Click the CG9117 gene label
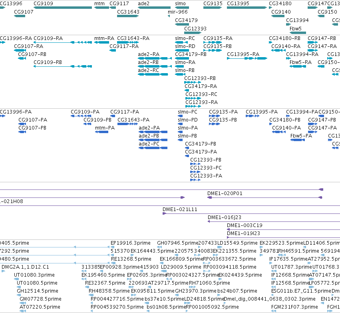The image size is (340, 313). click(119, 4)
